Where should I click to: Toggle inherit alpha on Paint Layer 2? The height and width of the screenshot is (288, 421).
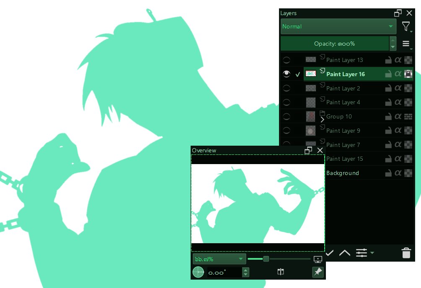398,88
